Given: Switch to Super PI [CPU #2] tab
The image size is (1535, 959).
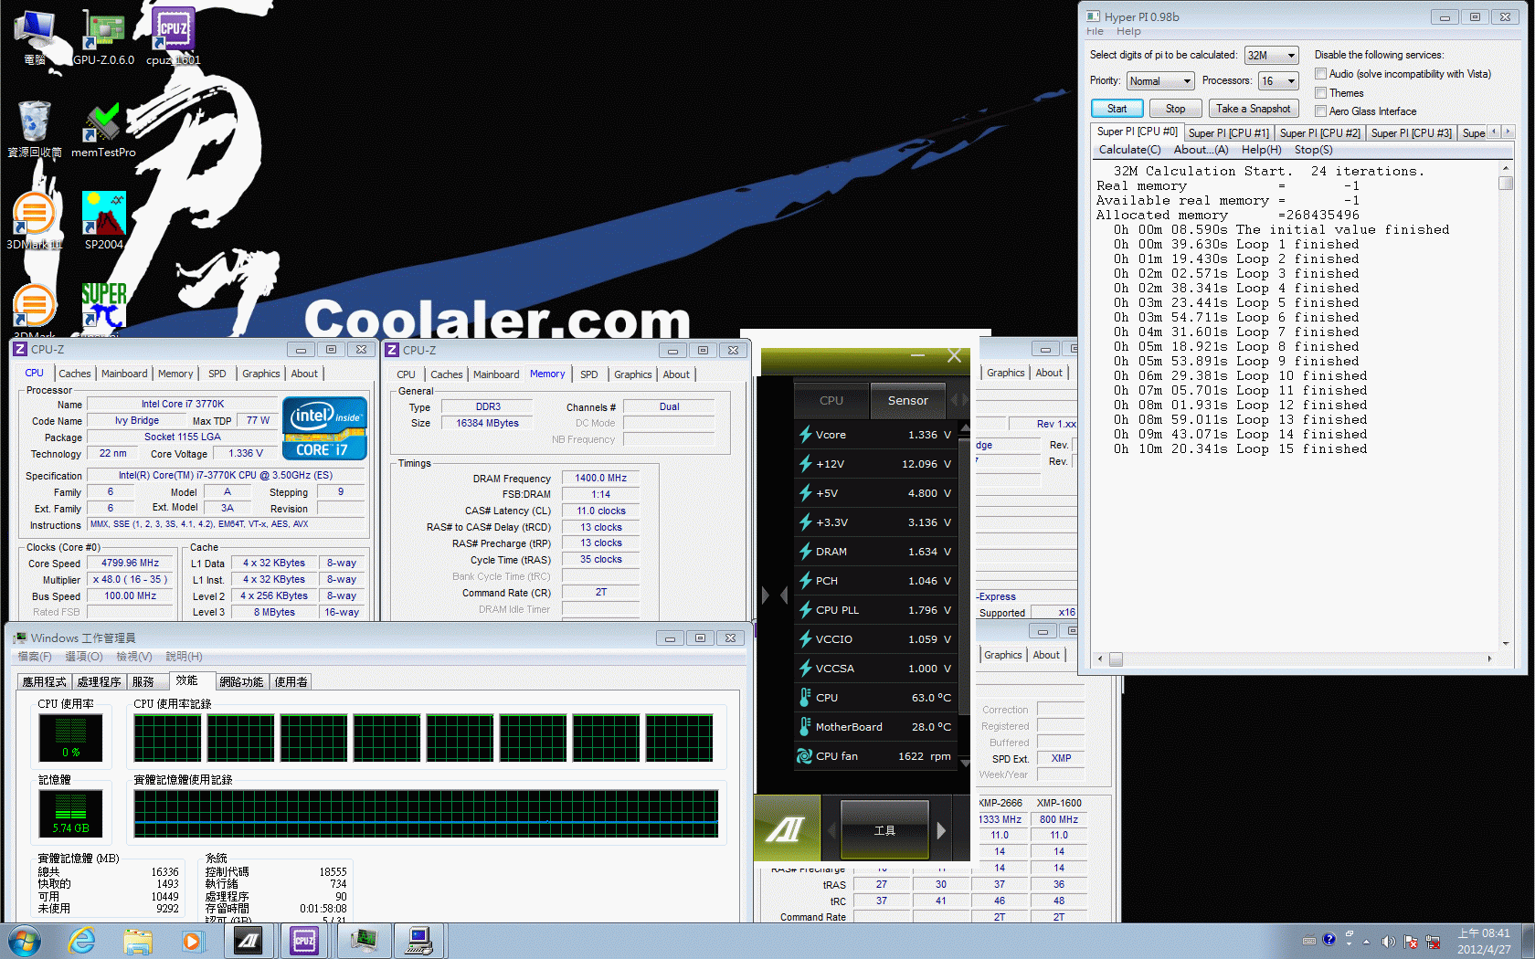Looking at the screenshot, I should 1319,133.
